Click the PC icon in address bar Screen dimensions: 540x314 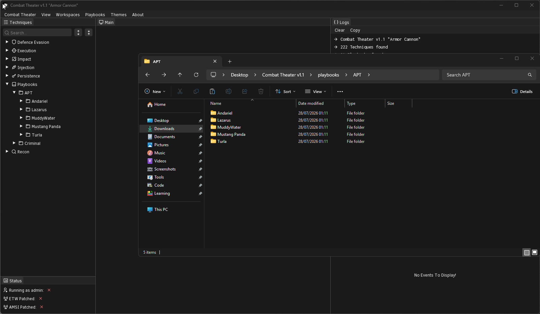[213, 75]
